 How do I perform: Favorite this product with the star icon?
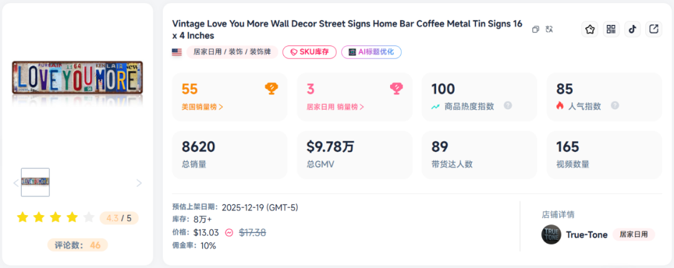[x=590, y=29]
